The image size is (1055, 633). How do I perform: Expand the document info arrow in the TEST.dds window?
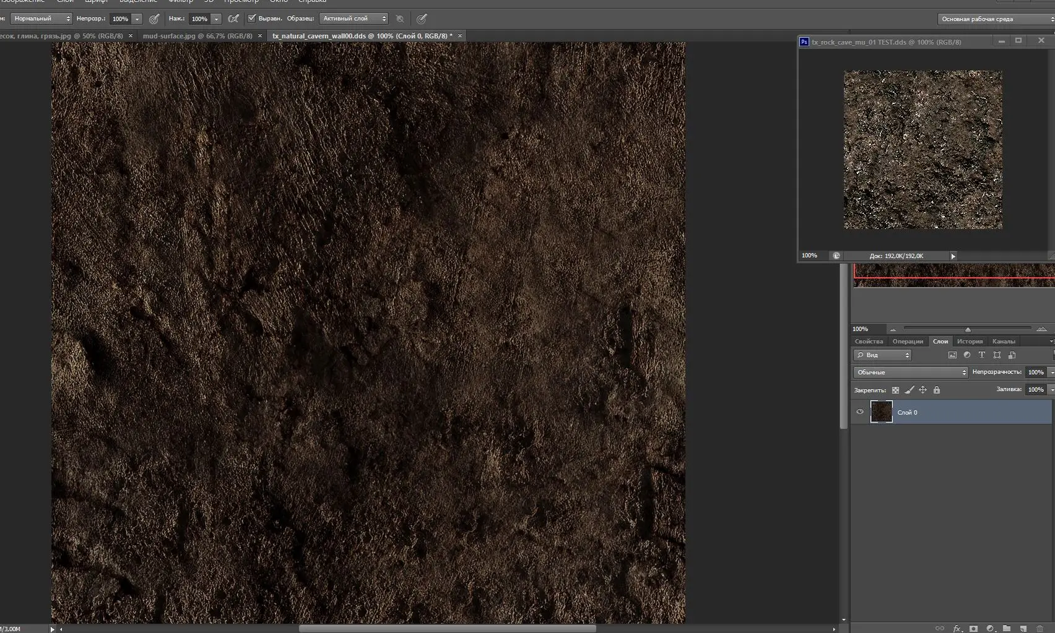953,256
